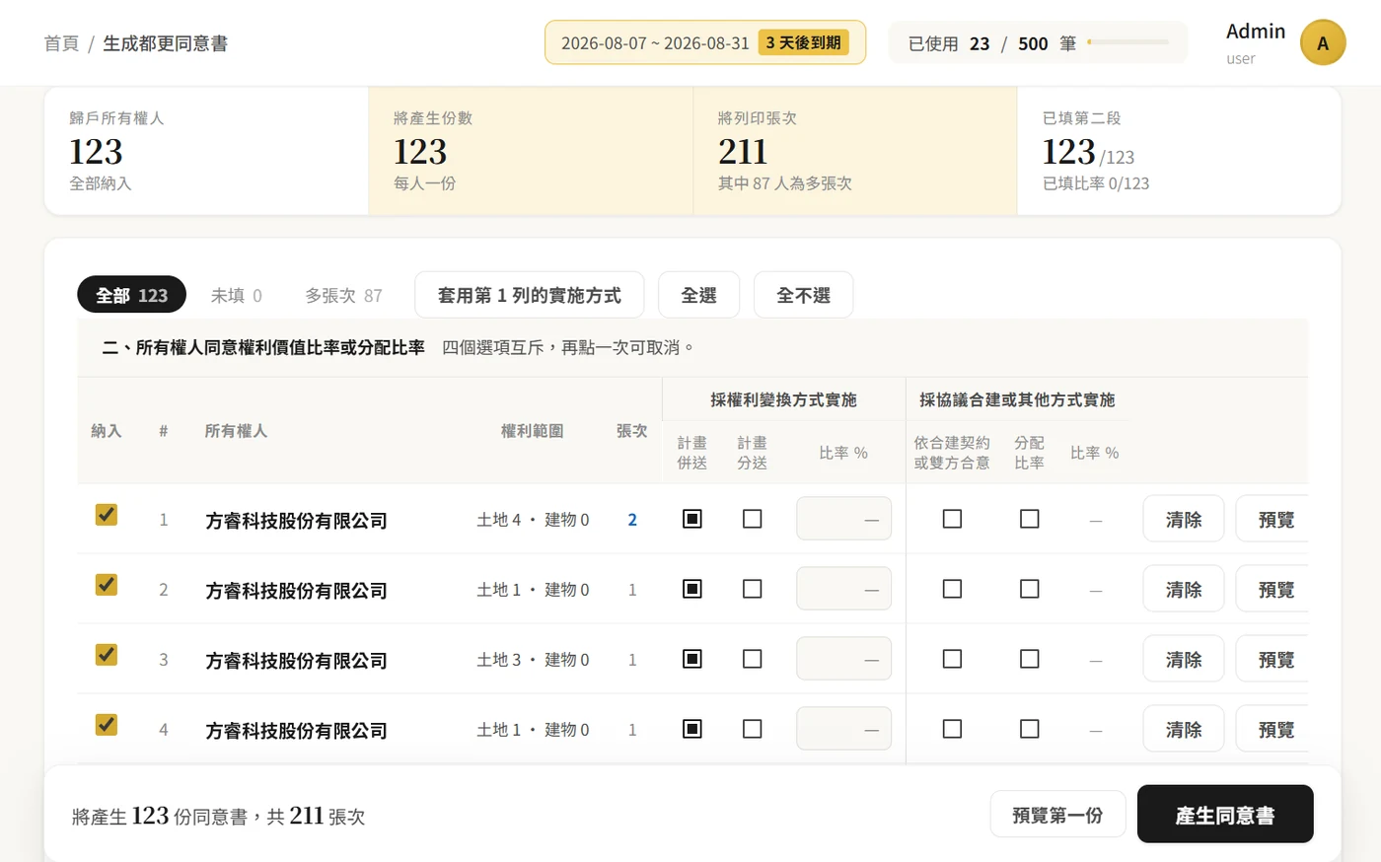Click 清除 for row 2
1381x862 pixels.
point(1184,589)
